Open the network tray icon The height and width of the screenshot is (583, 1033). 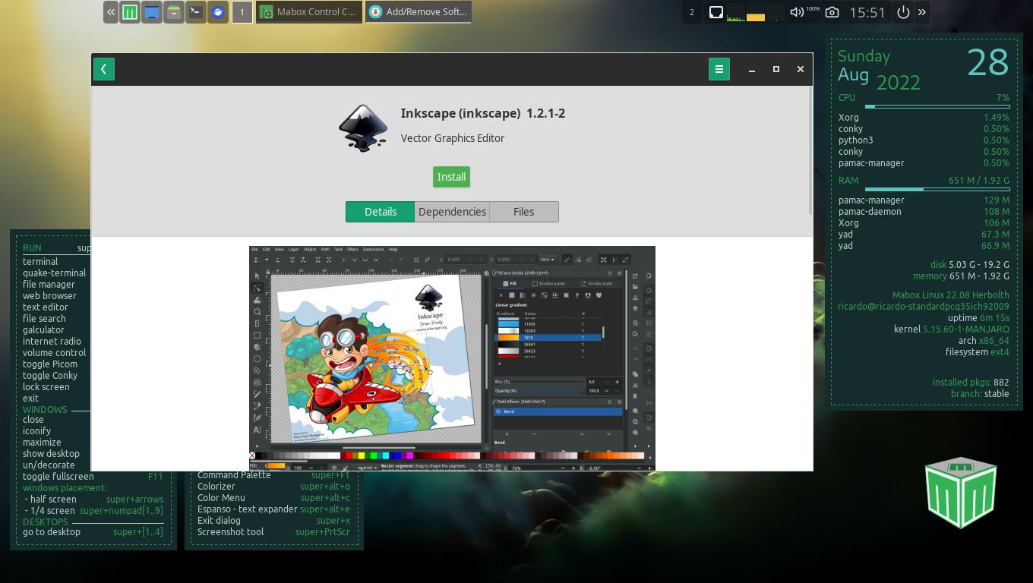click(x=716, y=12)
